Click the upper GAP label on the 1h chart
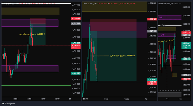Image resolution: width=193 pixels, height=106 pixels. tap(161, 17)
